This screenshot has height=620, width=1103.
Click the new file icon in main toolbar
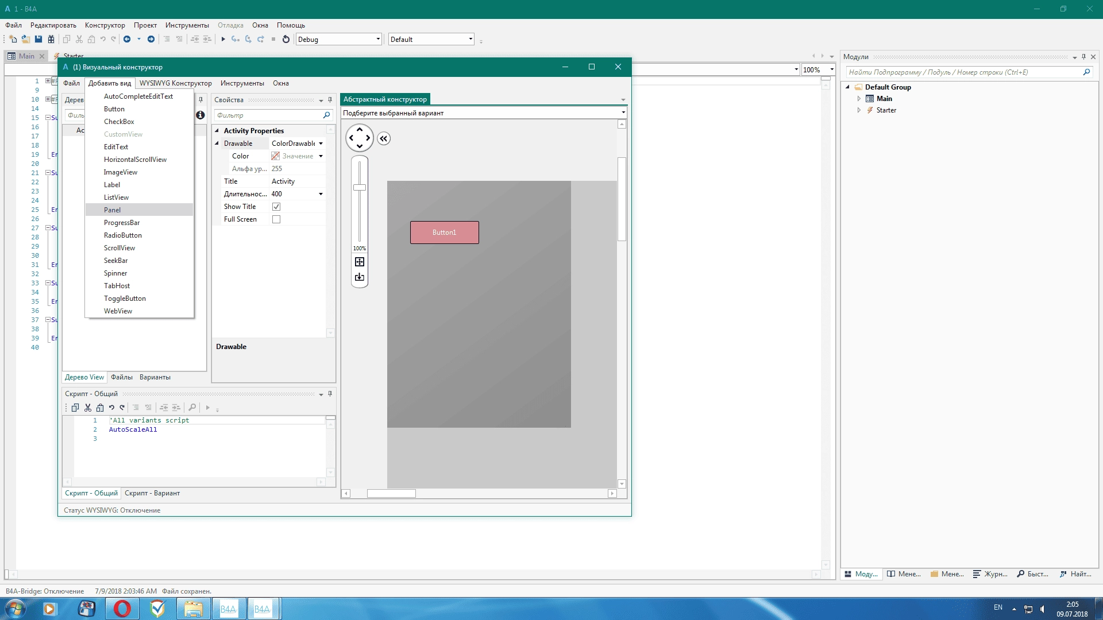click(13, 39)
